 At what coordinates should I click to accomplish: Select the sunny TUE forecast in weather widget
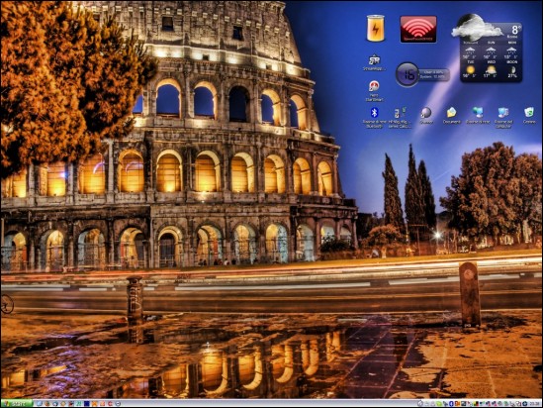(x=470, y=70)
